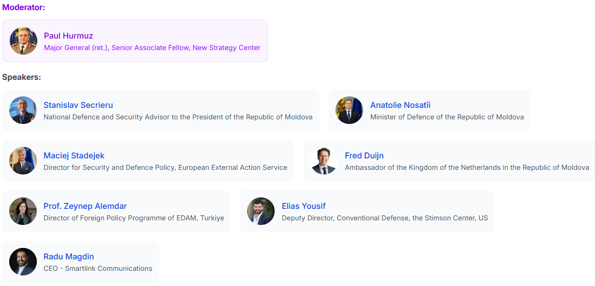Click the Stanislav Secrieru name link
The image size is (595, 286).
pyautogui.click(x=78, y=105)
